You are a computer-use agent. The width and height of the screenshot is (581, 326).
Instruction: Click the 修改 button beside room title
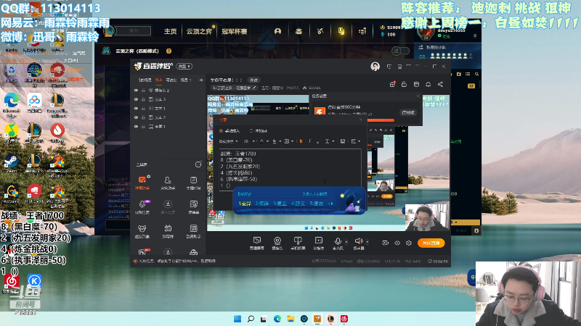[x=253, y=80]
